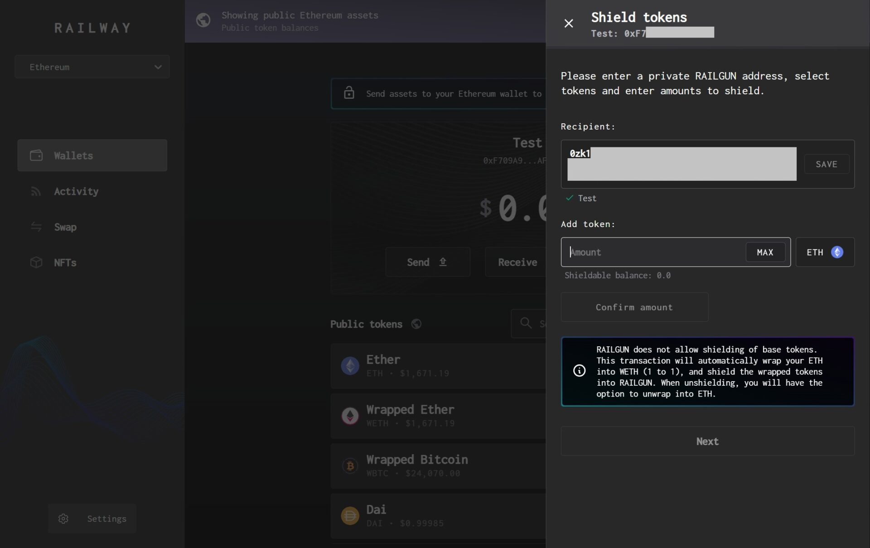Image resolution: width=870 pixels, height=548 pixels.
Task: Click the Next button
Action: (707, 441)
